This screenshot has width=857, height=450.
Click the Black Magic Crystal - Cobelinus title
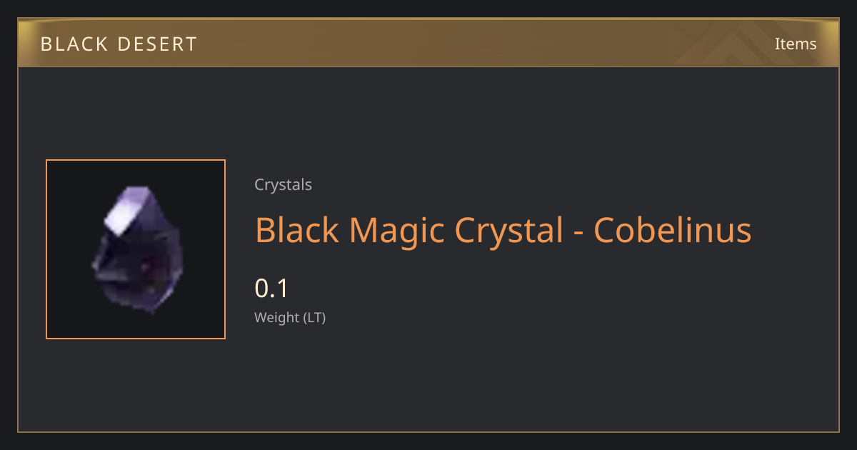pyautogui.click(x=503, y=231)
